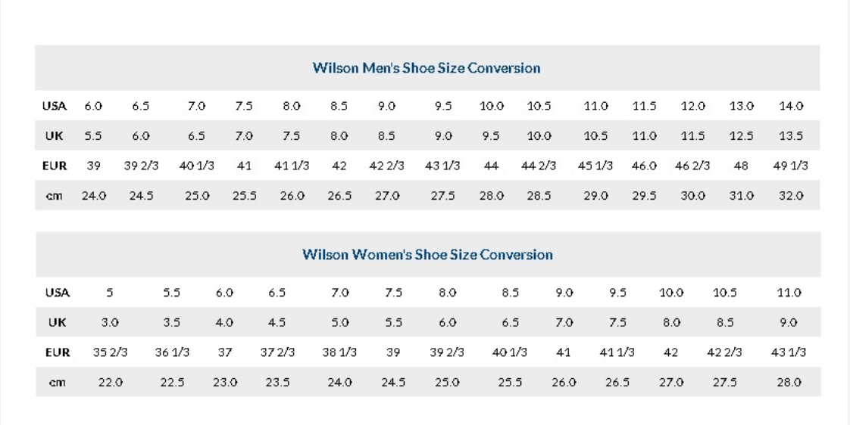Click women's UK size 9.0

[788, 323]
